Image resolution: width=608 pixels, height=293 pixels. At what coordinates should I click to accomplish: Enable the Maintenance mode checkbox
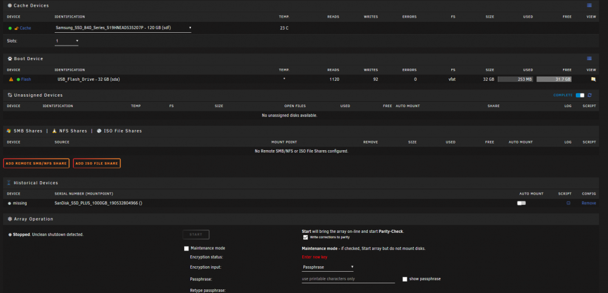(x=187, y=249)
